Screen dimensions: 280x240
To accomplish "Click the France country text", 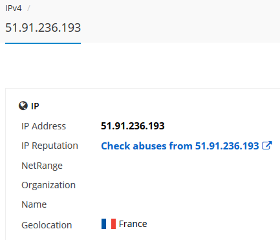I will (x=133, y=224).
